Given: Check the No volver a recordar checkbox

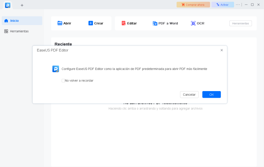Looking at the screenshot, I should [x=63, y=81].
